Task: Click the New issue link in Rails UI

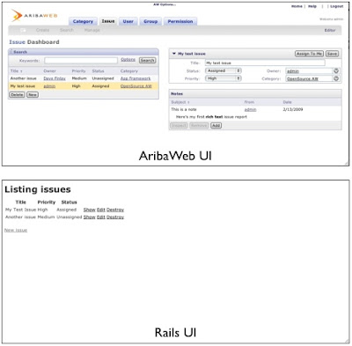Action: tap(16, 231)
